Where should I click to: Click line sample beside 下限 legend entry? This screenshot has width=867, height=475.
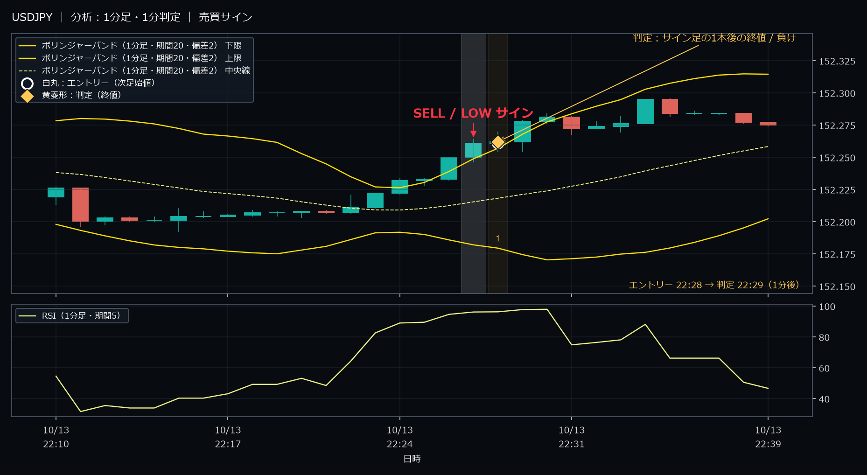pos(28,46)
